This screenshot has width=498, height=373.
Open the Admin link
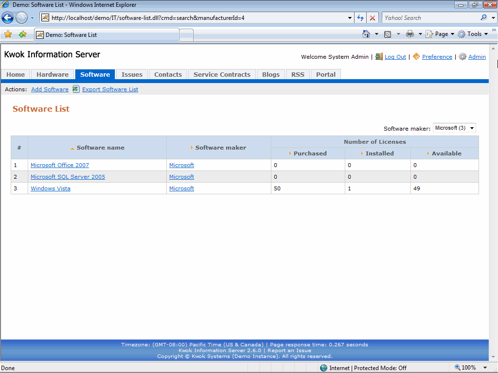pos(477,57)
